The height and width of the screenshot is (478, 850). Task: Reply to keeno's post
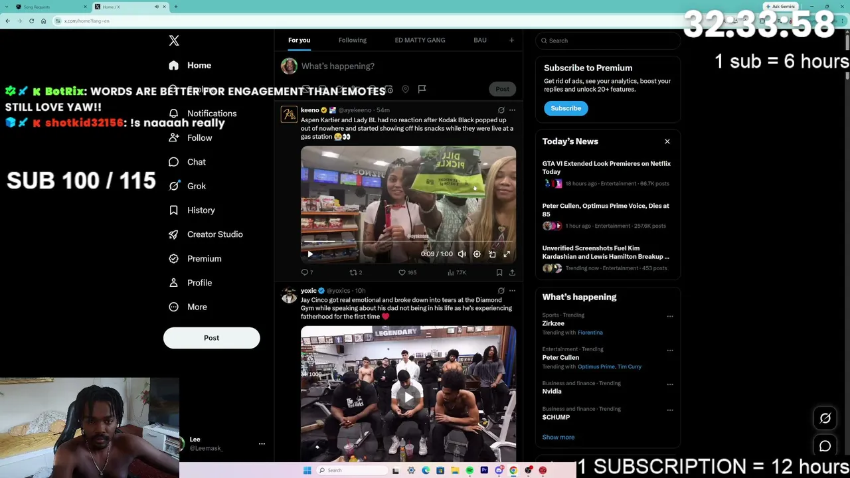coord(307,273)
